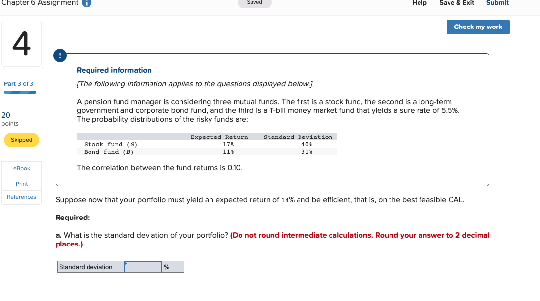Screen dimensions: 540x301
Task: Click the Print option in the sidebar
Action: 21,183
